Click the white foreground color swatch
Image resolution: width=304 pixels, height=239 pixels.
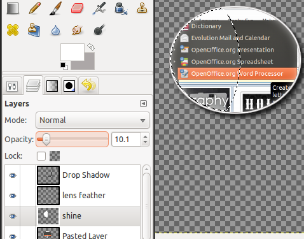pyautogui.click(x=73, y=52)
